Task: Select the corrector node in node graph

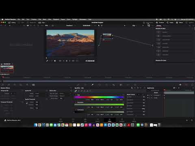Action: click(x=107, y=36)
